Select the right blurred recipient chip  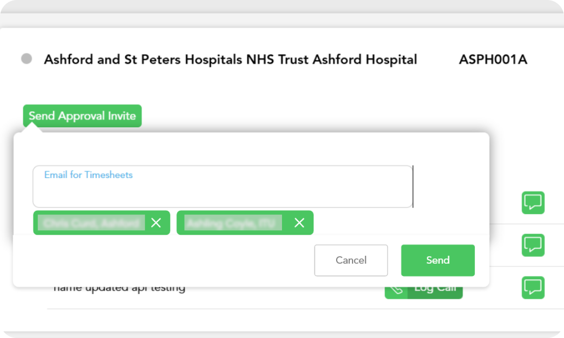point(233,223)
